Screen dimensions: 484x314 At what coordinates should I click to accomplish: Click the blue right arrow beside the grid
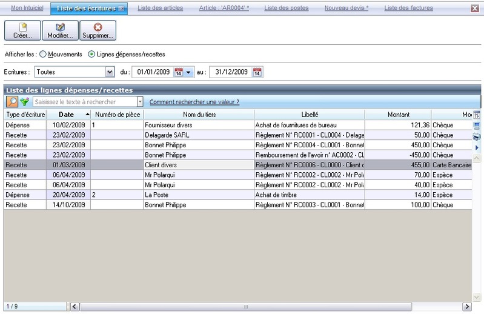click(477, 147)
